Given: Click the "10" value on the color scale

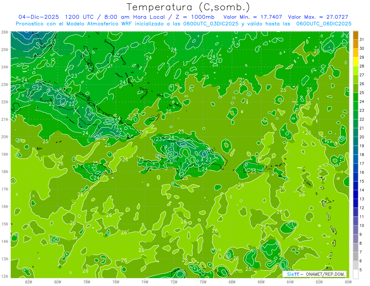Looking at the screenshot, I should [x=362, y=226].
